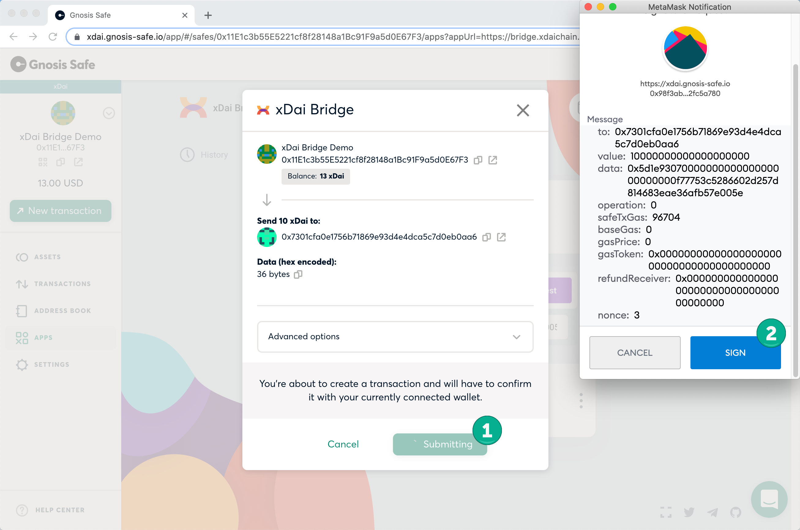Expand the Advanced options section
Viewport: 800px width, 530px height.
pos(394,336)
